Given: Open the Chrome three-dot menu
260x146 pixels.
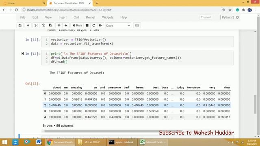Looking at the screenshot, I should point(256,10).
